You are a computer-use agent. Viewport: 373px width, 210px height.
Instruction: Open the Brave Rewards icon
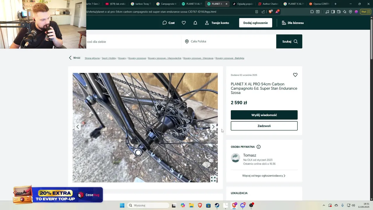(277, 11)
